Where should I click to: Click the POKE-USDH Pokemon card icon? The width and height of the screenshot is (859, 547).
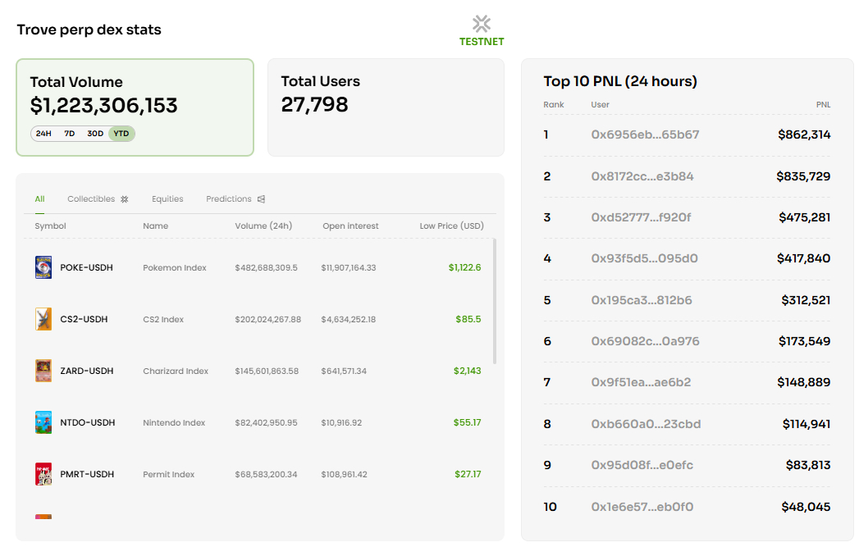(x=43, y=267)
